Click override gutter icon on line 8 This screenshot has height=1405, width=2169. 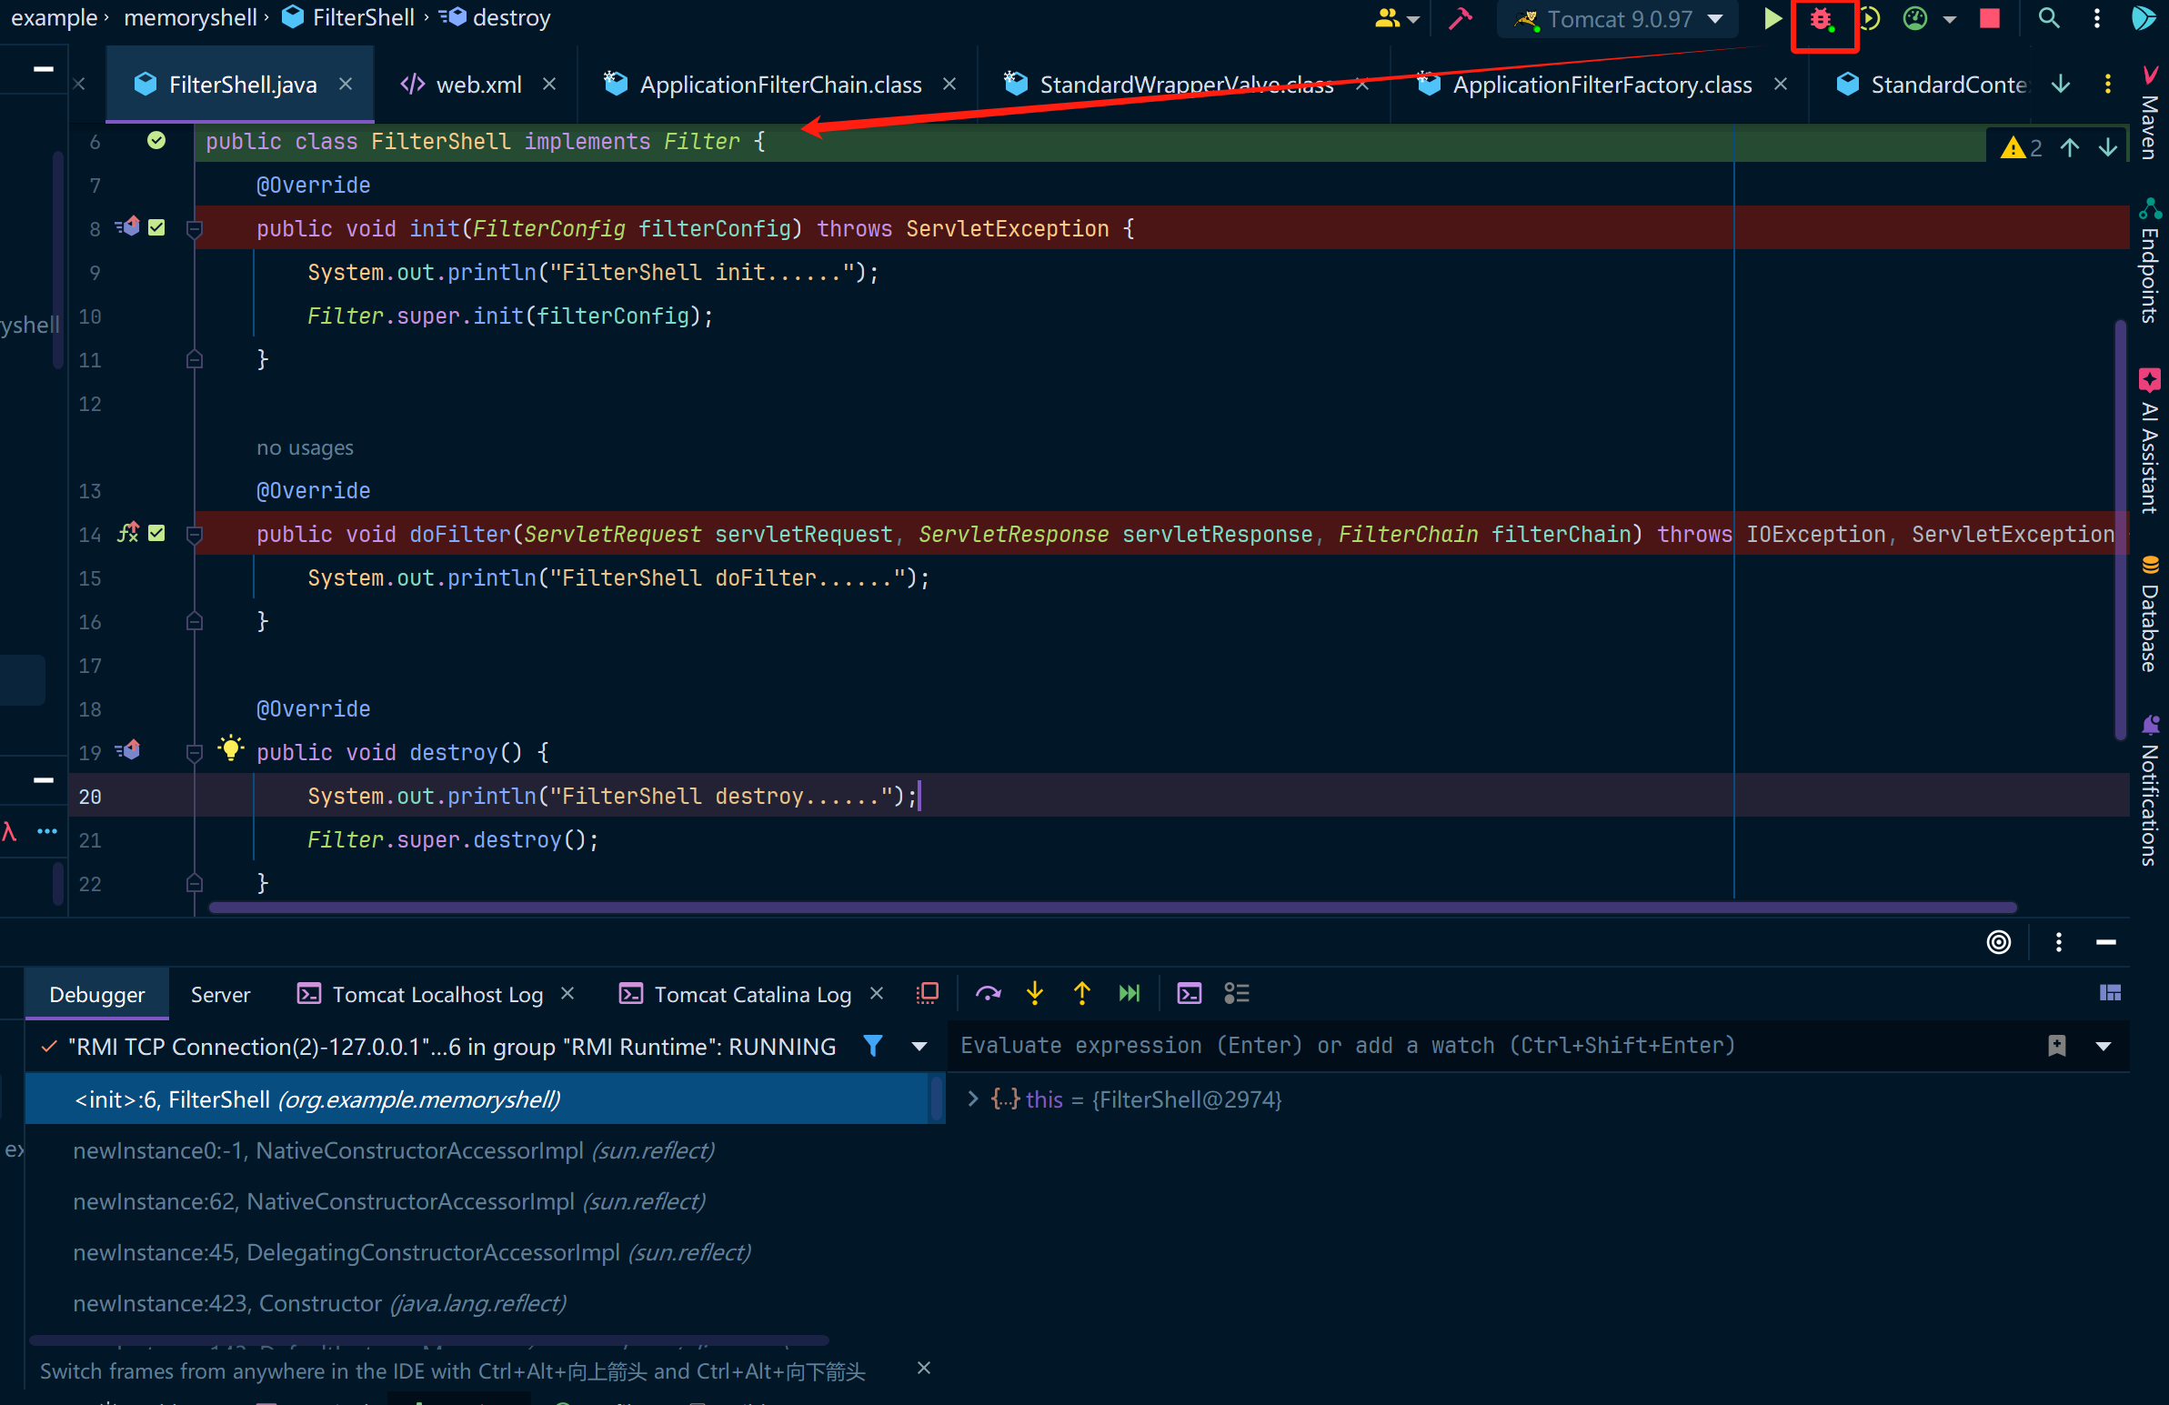pyautogui.click(x=127, y=226)
